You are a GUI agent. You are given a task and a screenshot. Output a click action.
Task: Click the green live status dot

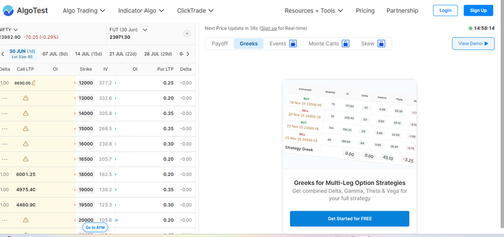tap(470, 28)
